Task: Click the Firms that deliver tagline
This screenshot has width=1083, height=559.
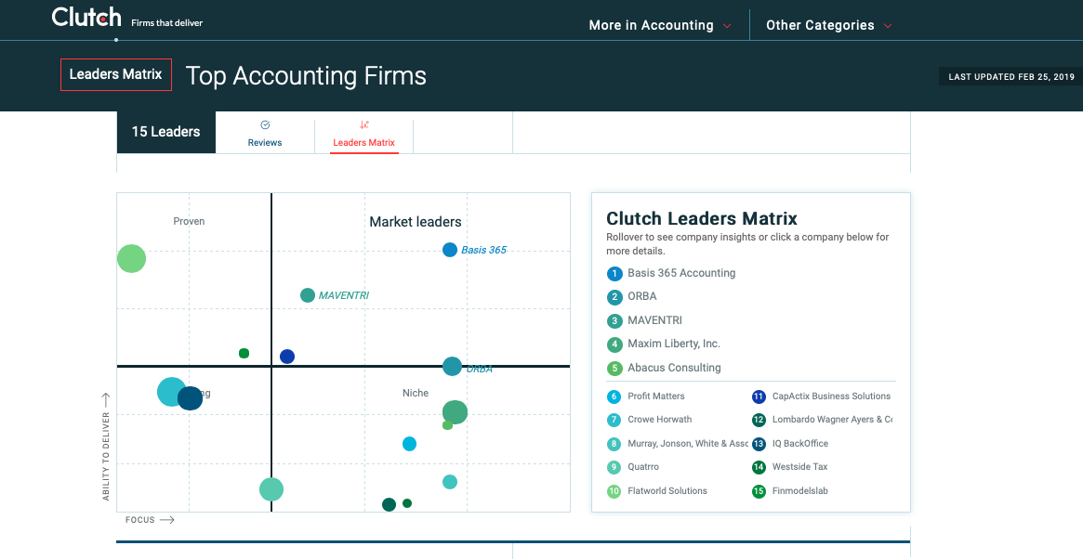Action: tap(167, 23)
